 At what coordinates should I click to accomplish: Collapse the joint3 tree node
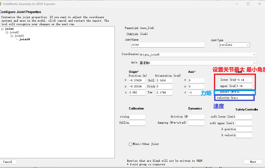12,36
